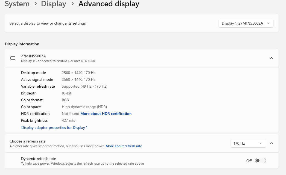Follow the More about refresh rate link
Image resolution: width=286 pixels, height=175 pixels.
tap(124, 146)
